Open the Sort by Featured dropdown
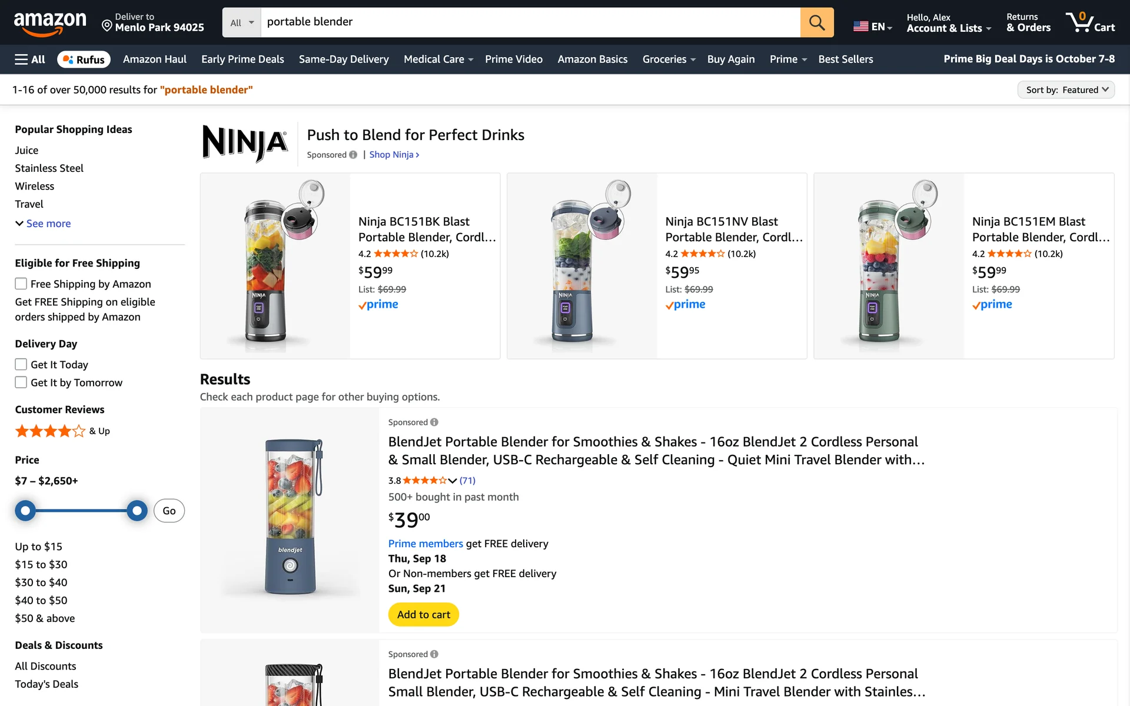 coord(1066,89)
